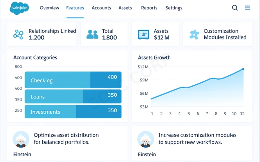260x162 pixels.
Task: Open search with the magnifier icon
Action: (235, 8)
